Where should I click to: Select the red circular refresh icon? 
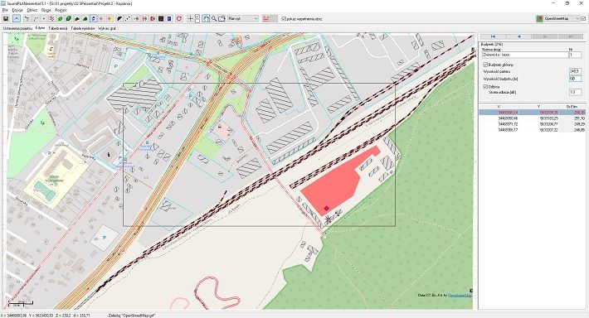(179, 18)
